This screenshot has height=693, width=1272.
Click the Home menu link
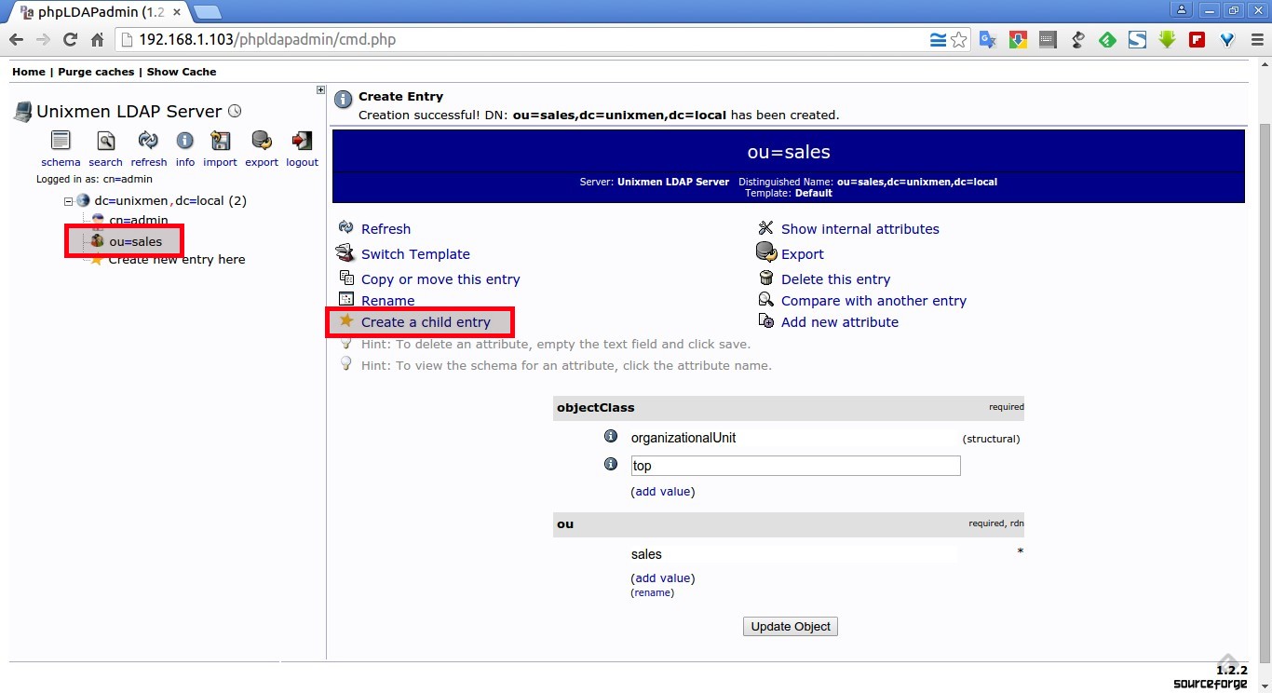pyautogui.click(x=29, y=72)
